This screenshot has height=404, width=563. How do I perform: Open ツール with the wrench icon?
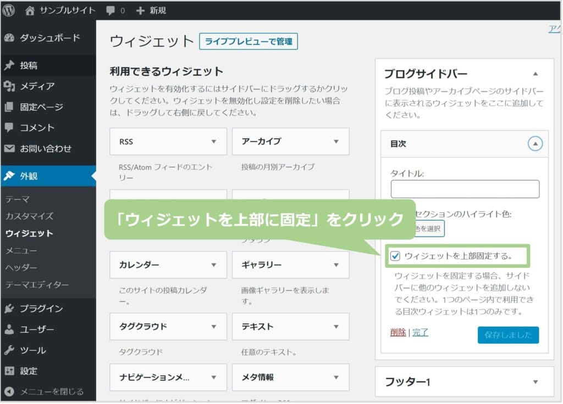click(x=33, y=350)
